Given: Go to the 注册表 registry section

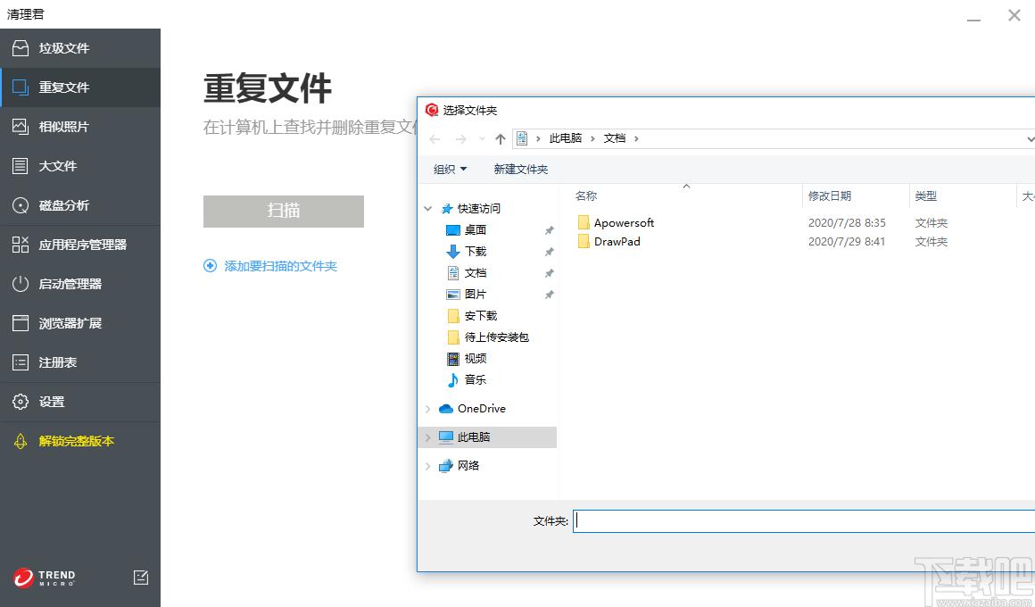Looking at the screenshot, I should 57,362.
